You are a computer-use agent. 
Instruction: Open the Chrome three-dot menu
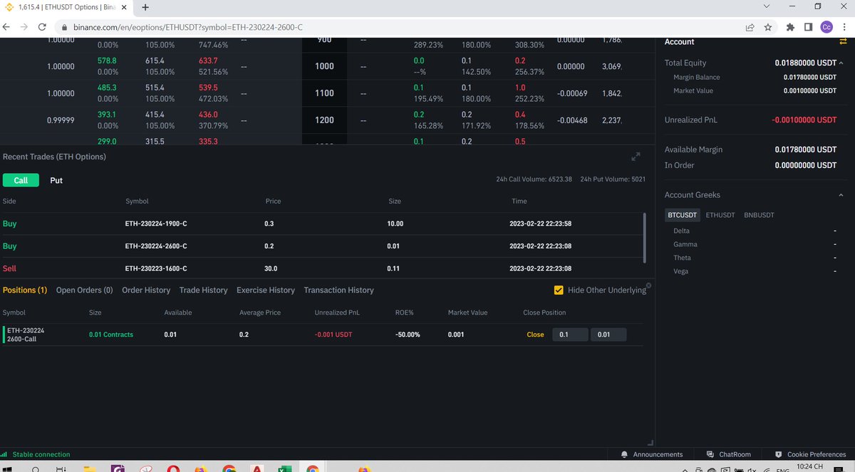pos(845,27)
